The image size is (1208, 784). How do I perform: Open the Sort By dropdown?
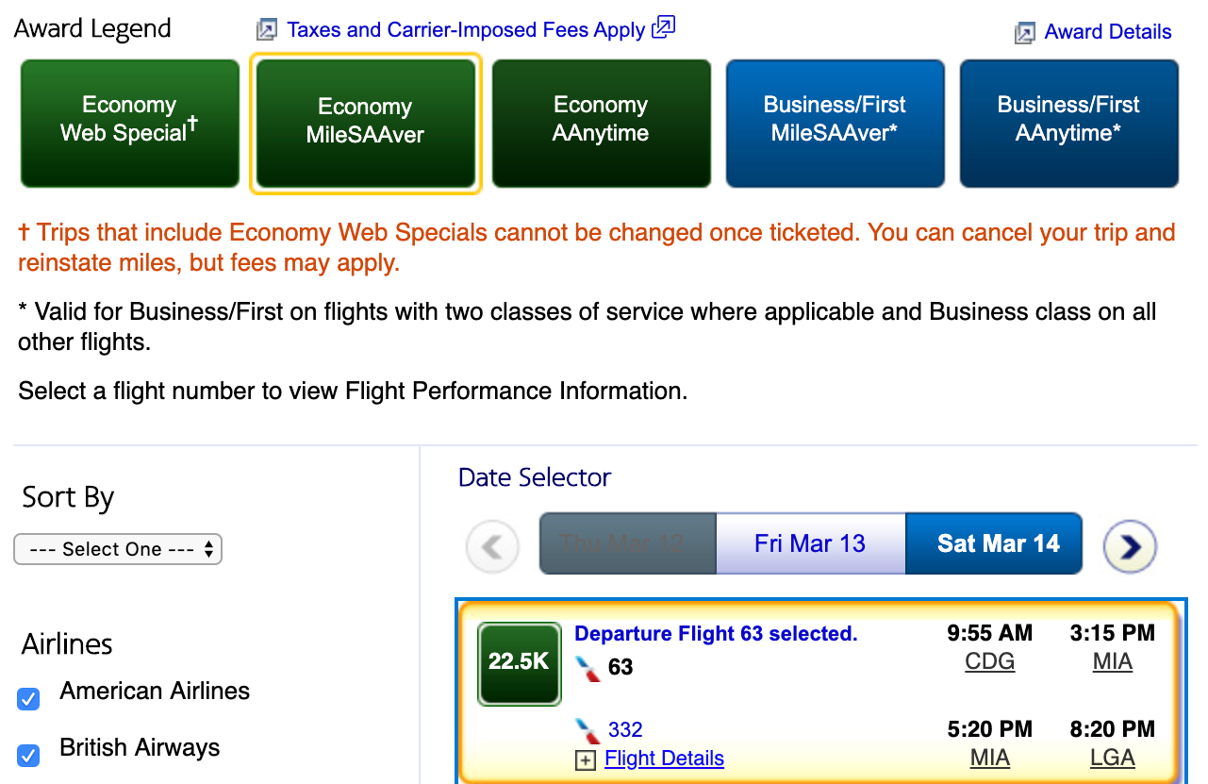pyautogui.click(x=118, y=549)
